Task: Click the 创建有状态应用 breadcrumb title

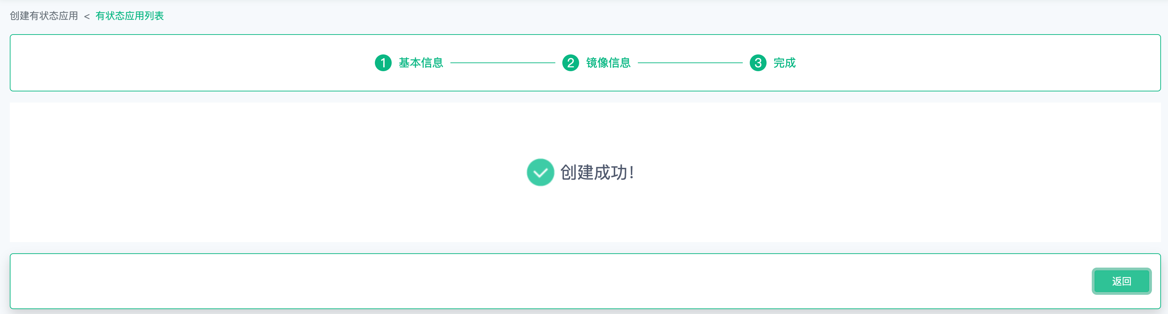Action: pyautogui.click(x=44, y=16)
